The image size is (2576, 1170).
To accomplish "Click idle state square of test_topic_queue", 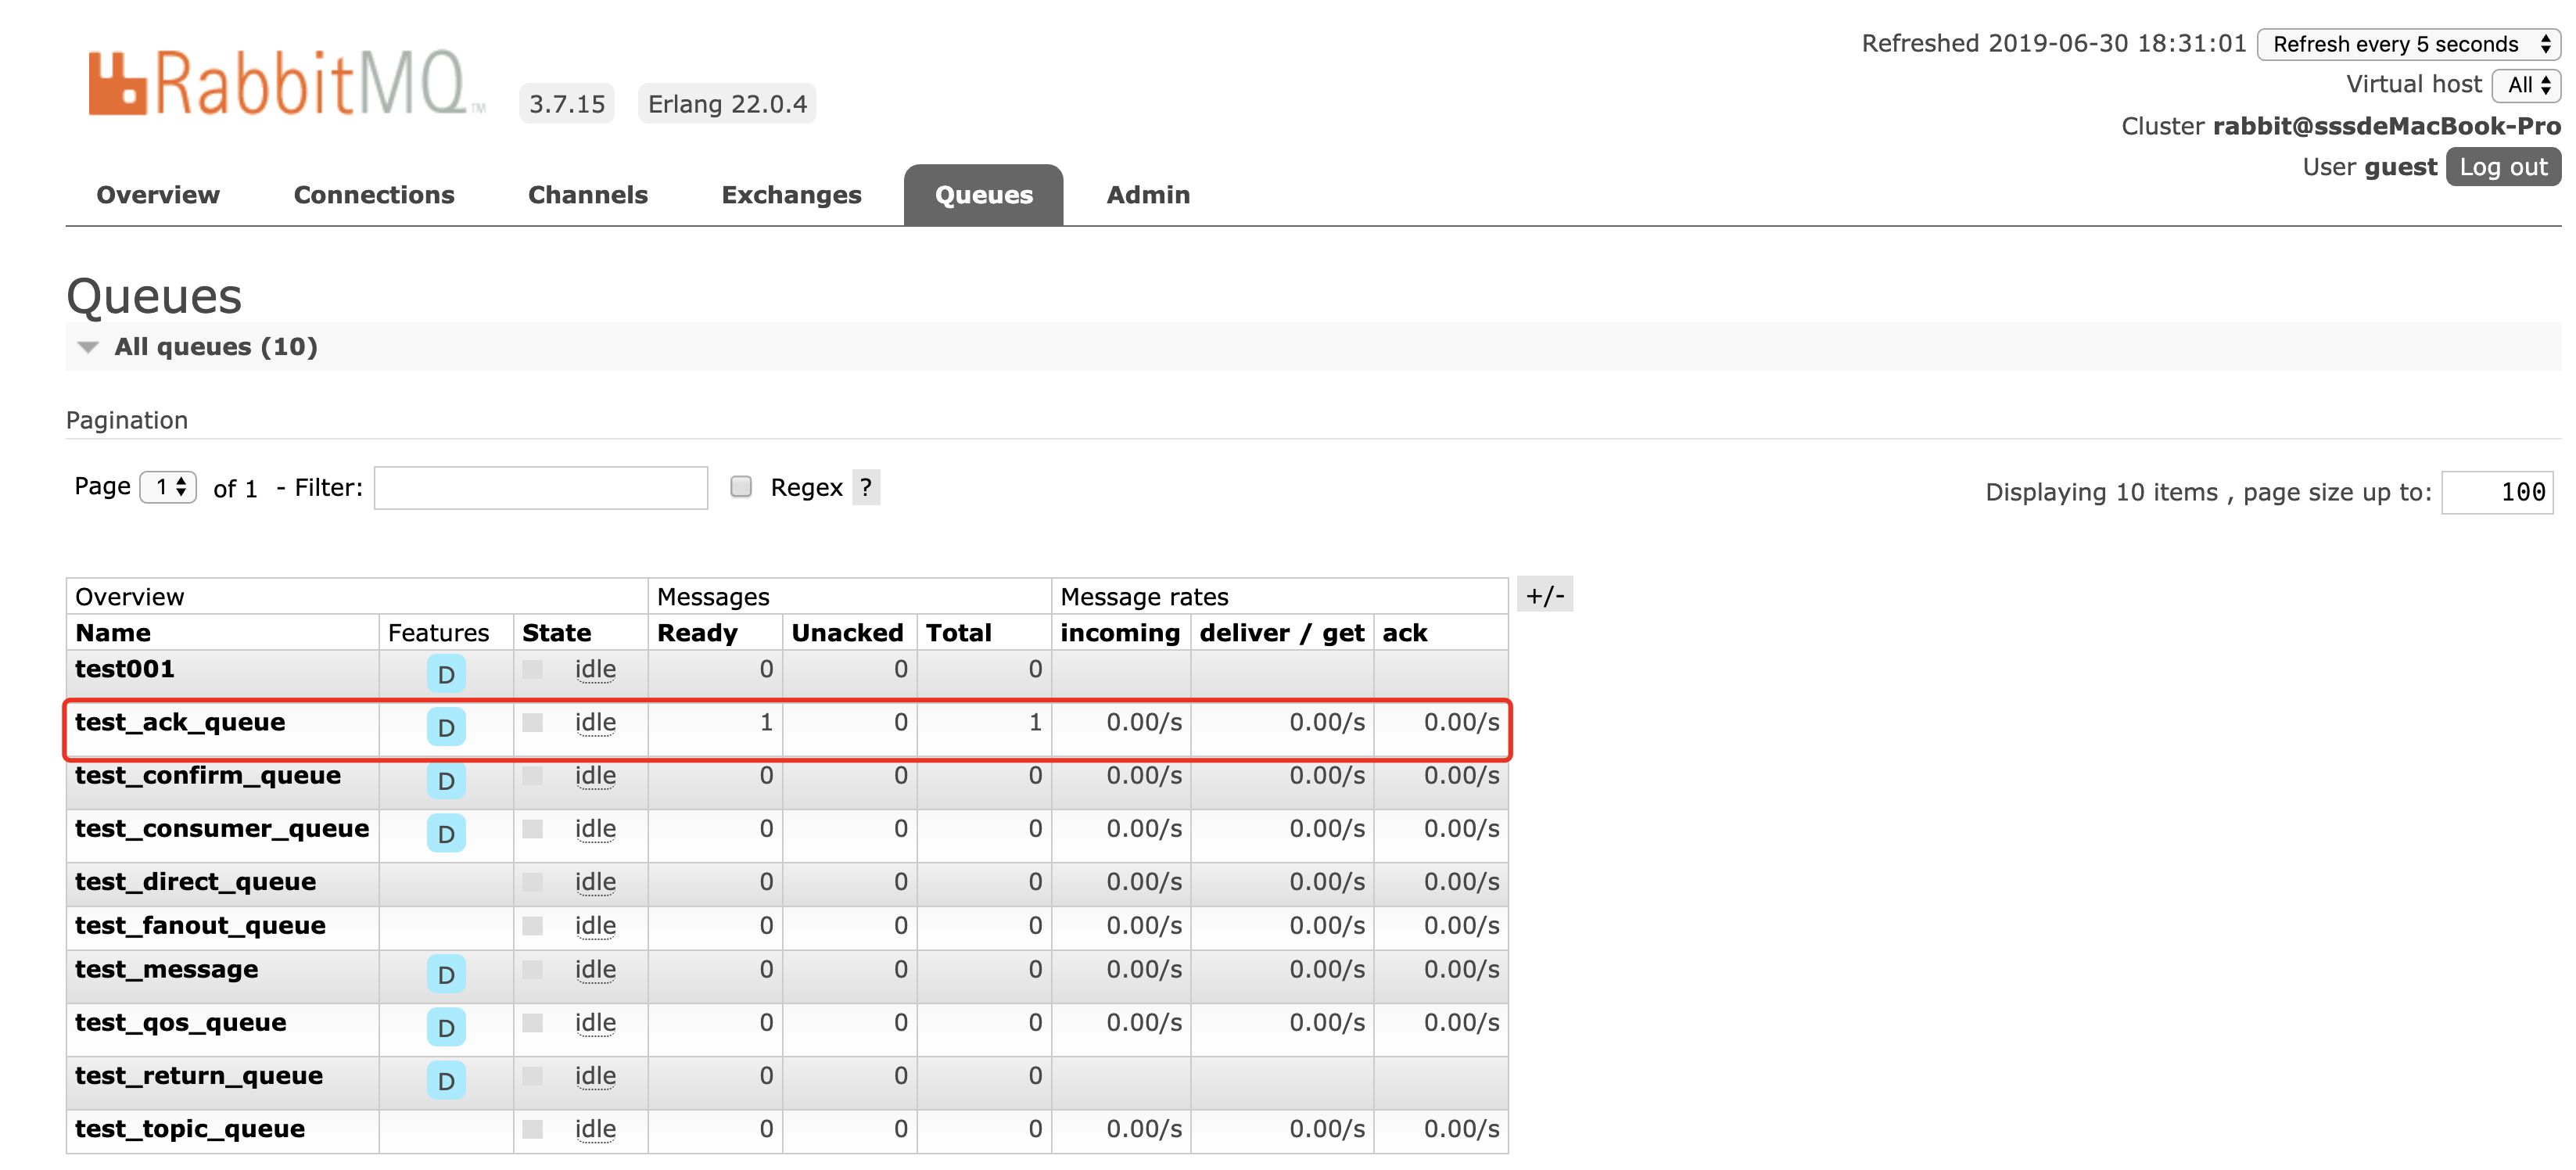I will 532,1129.
